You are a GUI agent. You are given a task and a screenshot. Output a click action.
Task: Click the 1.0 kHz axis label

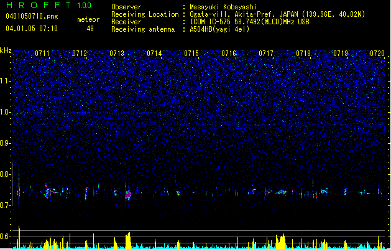[6, 112]
